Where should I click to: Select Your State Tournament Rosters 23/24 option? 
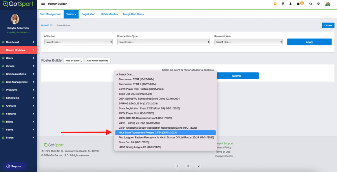tap(166, 132)
